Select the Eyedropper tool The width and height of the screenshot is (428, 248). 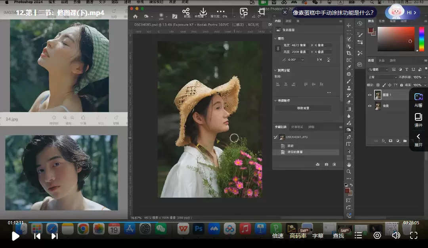349,67
